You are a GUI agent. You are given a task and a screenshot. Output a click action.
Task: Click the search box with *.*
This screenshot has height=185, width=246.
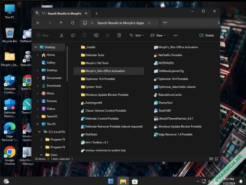pos(190,23)
